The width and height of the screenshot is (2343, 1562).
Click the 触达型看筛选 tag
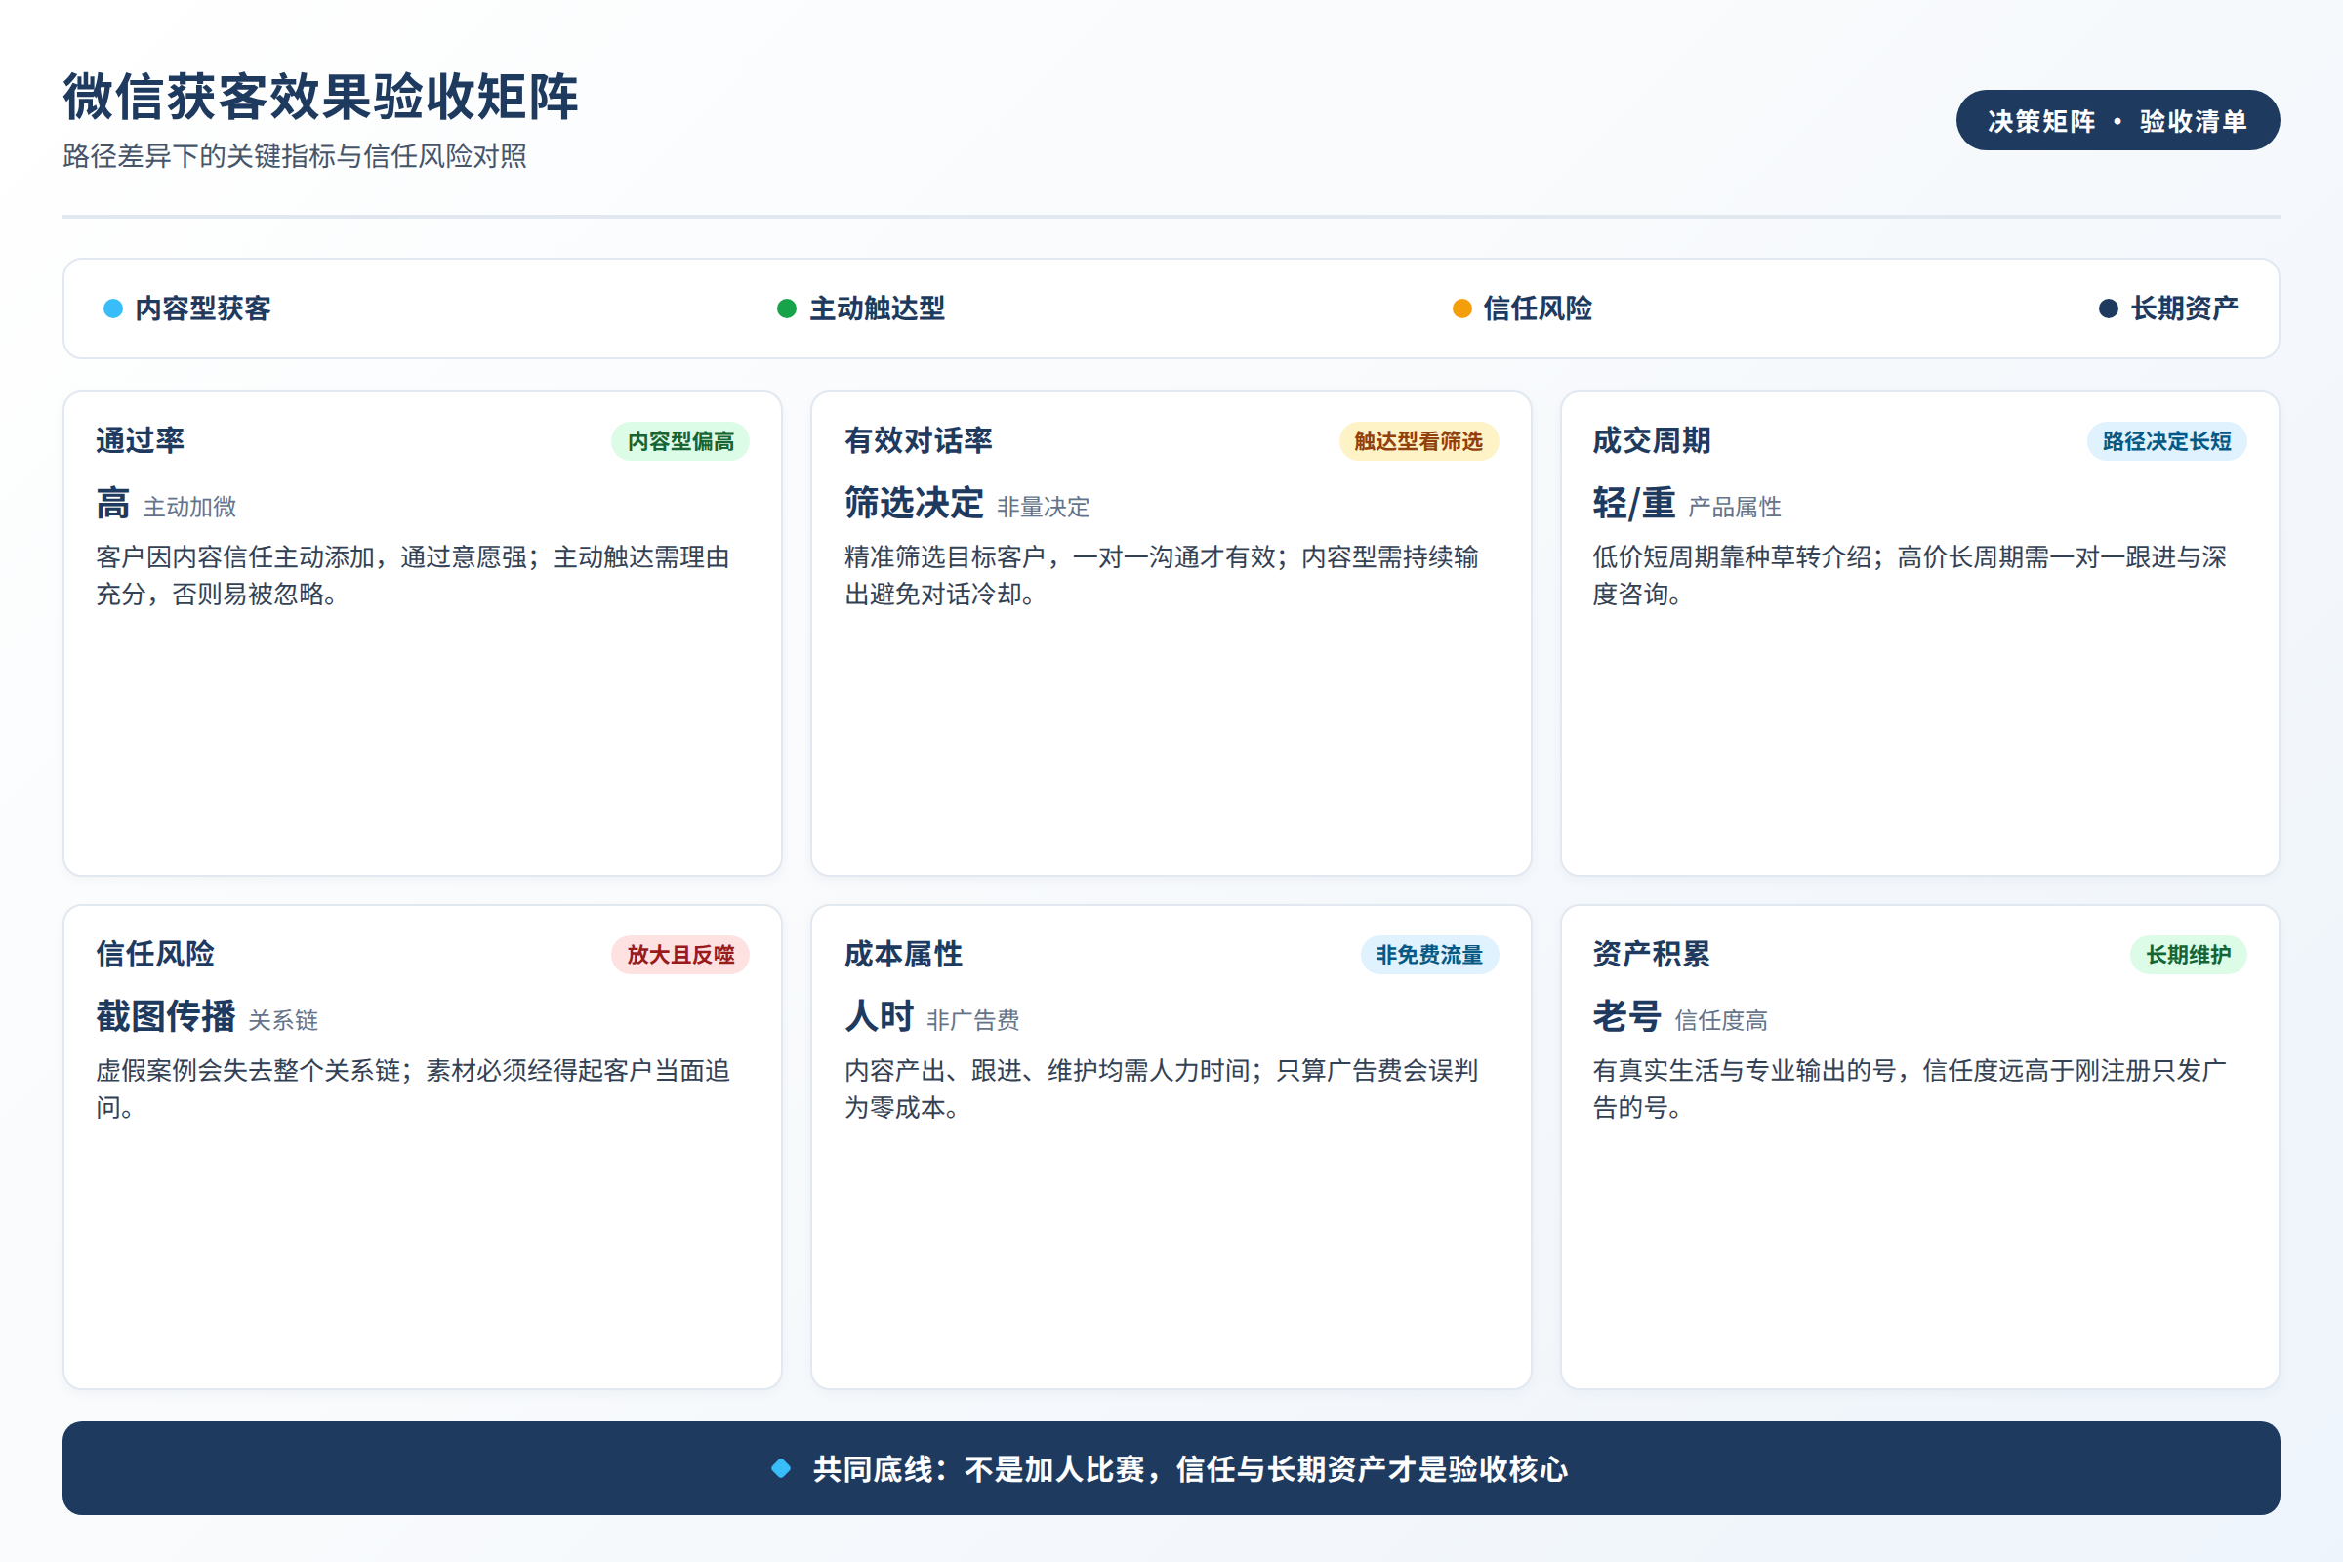point(1418,441)
